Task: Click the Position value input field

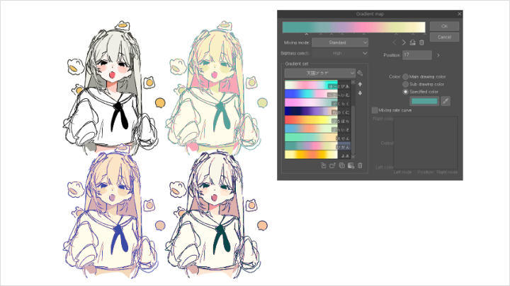Action: coord(417,55)
